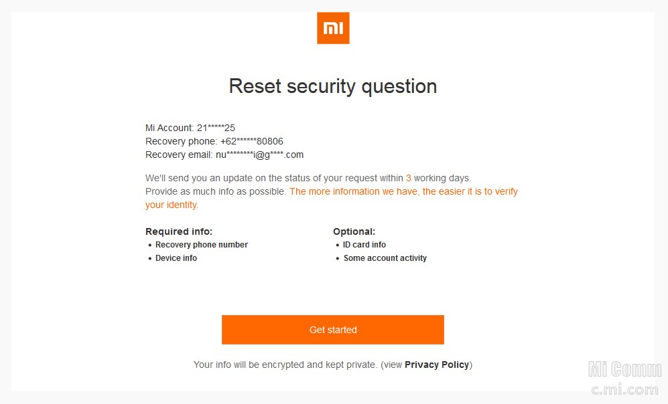Select the masked recovery email address
The width and height of the screenshot is (668, 404).
224,155
